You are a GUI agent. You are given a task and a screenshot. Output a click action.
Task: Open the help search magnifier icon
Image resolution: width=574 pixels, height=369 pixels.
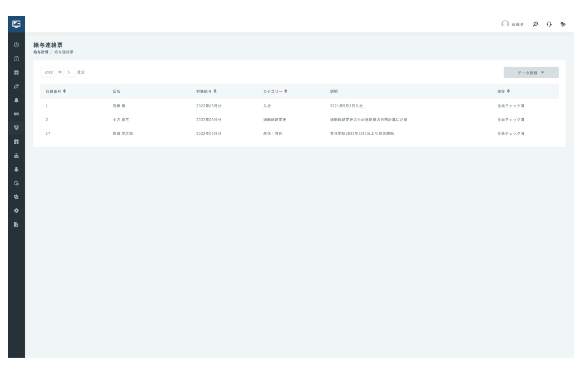[535, 24]
